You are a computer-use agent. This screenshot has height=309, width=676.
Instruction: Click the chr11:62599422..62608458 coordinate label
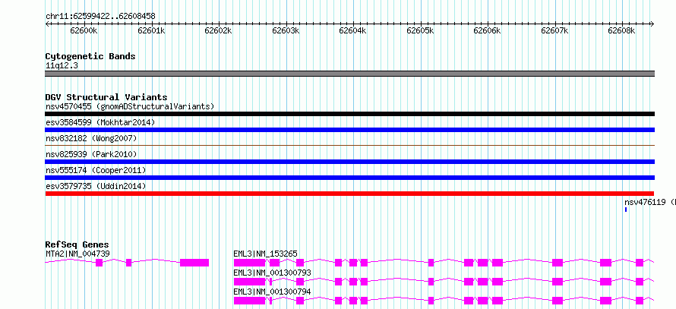click(100, 16)
